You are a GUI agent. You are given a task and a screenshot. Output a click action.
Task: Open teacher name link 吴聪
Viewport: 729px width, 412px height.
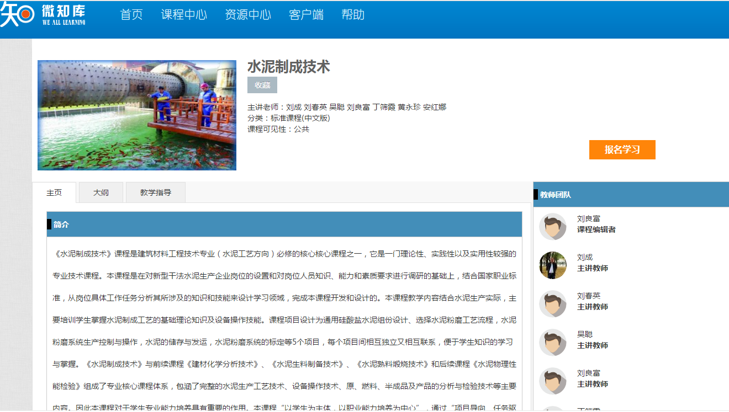(585, 334)
